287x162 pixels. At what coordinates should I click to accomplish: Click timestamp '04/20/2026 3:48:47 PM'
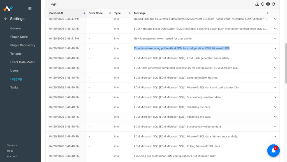(x=64, y=19)
